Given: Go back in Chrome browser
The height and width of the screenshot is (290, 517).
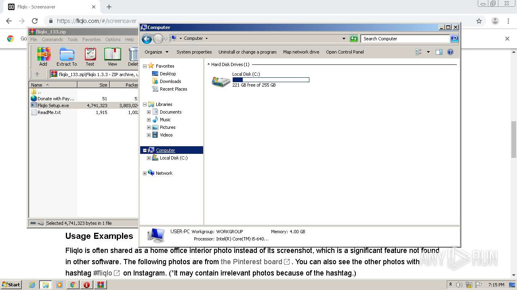Looking at the screenshot, I should (9, 21).
